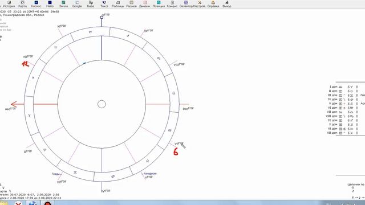Click the Asc cusp label

point(11,109)
